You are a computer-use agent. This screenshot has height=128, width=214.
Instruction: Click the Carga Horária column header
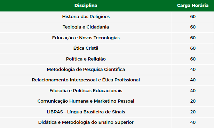(x=193, y=6)
